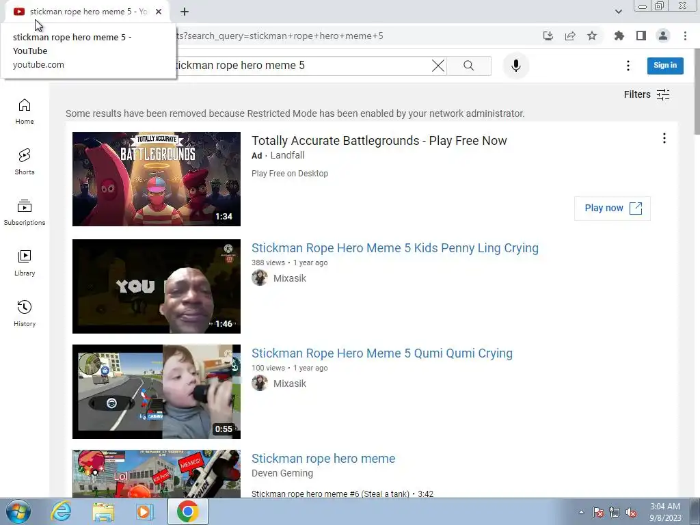Click the Chrome address bar URL
Viewport: 700px width, 525px height.
point(280,36)
